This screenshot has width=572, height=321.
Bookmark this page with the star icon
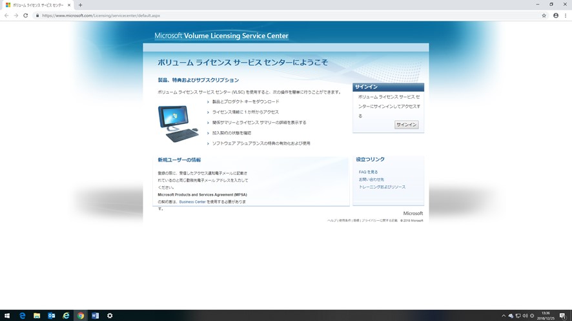pyautogui.click(x=544, y=16)
